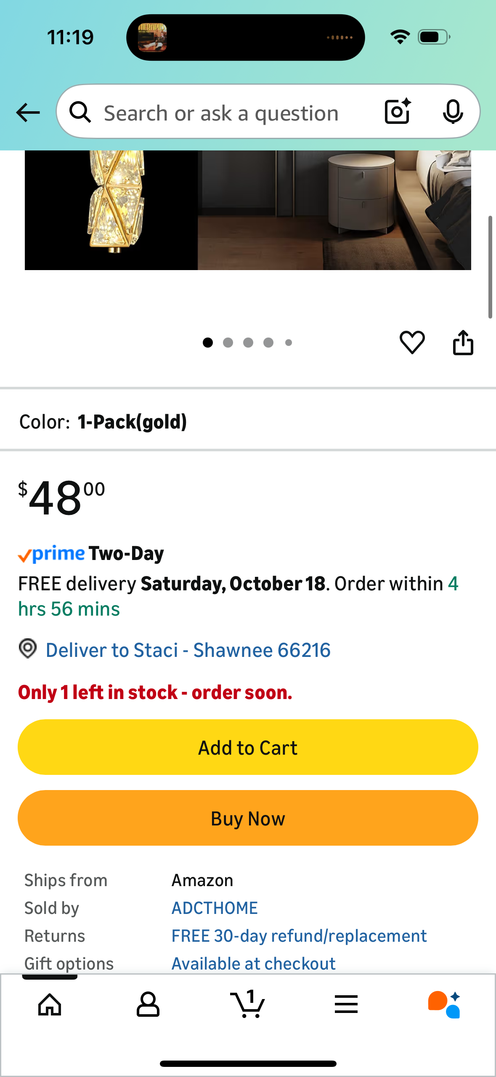Screen dimensions: 496x1077
Task: Tap the back arrow icon
Action: point(28,113)
